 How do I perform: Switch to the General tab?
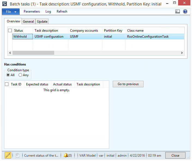[x=28, y=22]
